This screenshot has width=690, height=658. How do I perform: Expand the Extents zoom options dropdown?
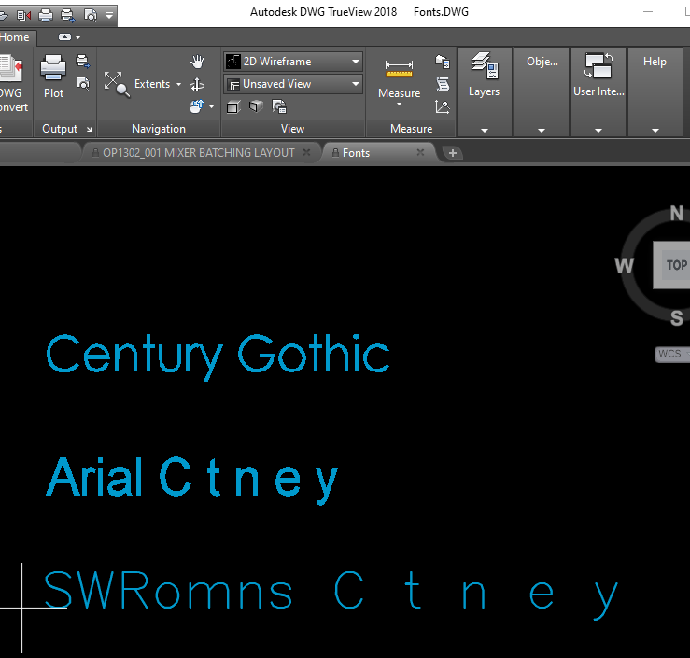[x=178, y=84]
